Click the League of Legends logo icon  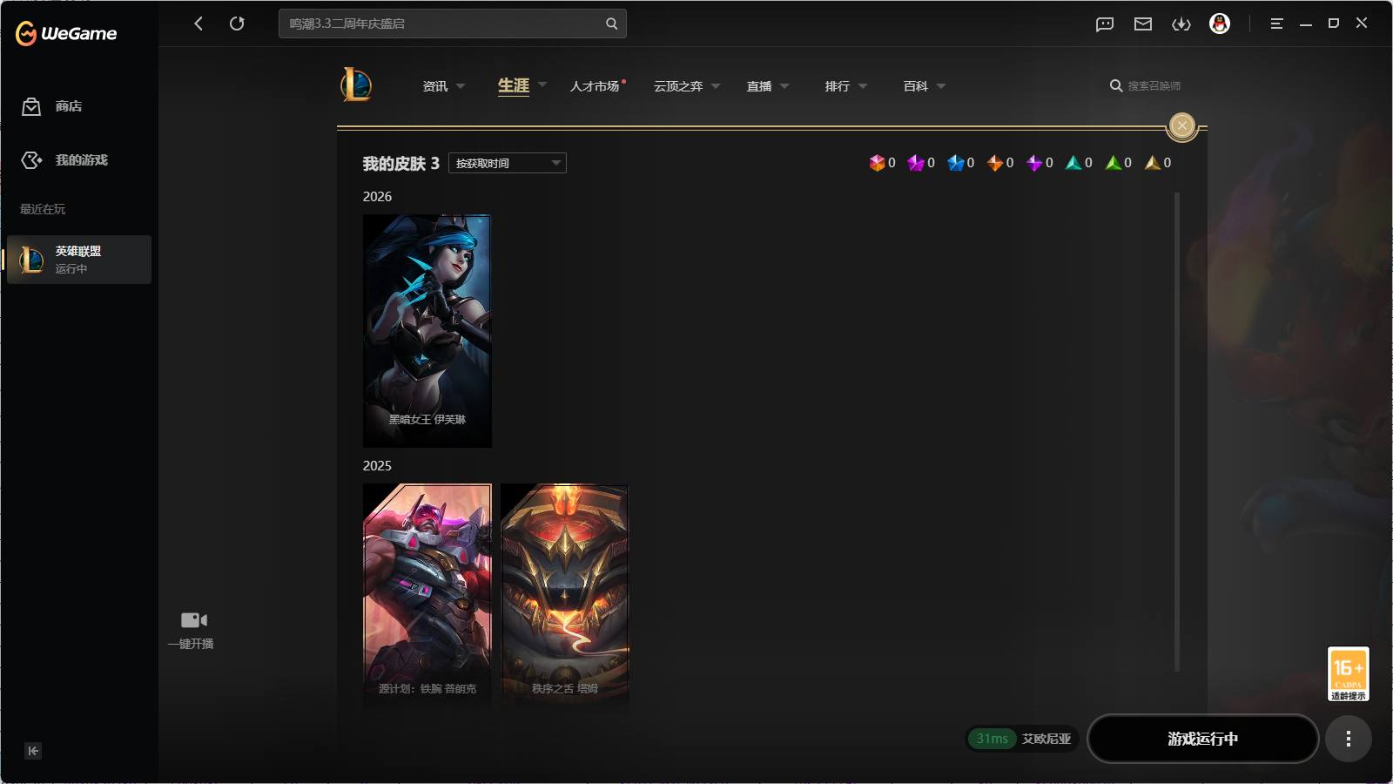pos(356,85)
